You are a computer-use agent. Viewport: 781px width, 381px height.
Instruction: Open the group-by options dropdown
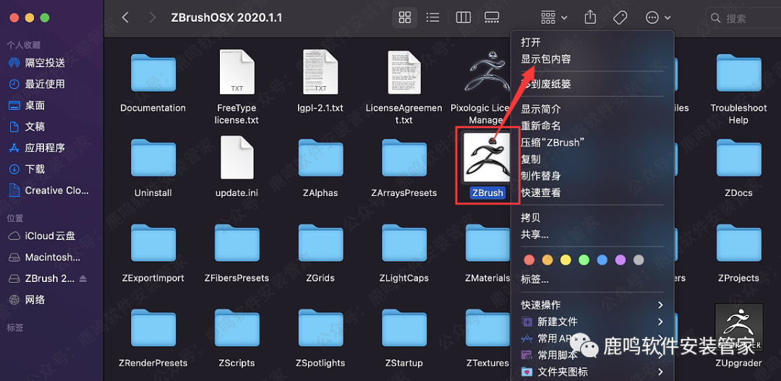coord(554,18)
